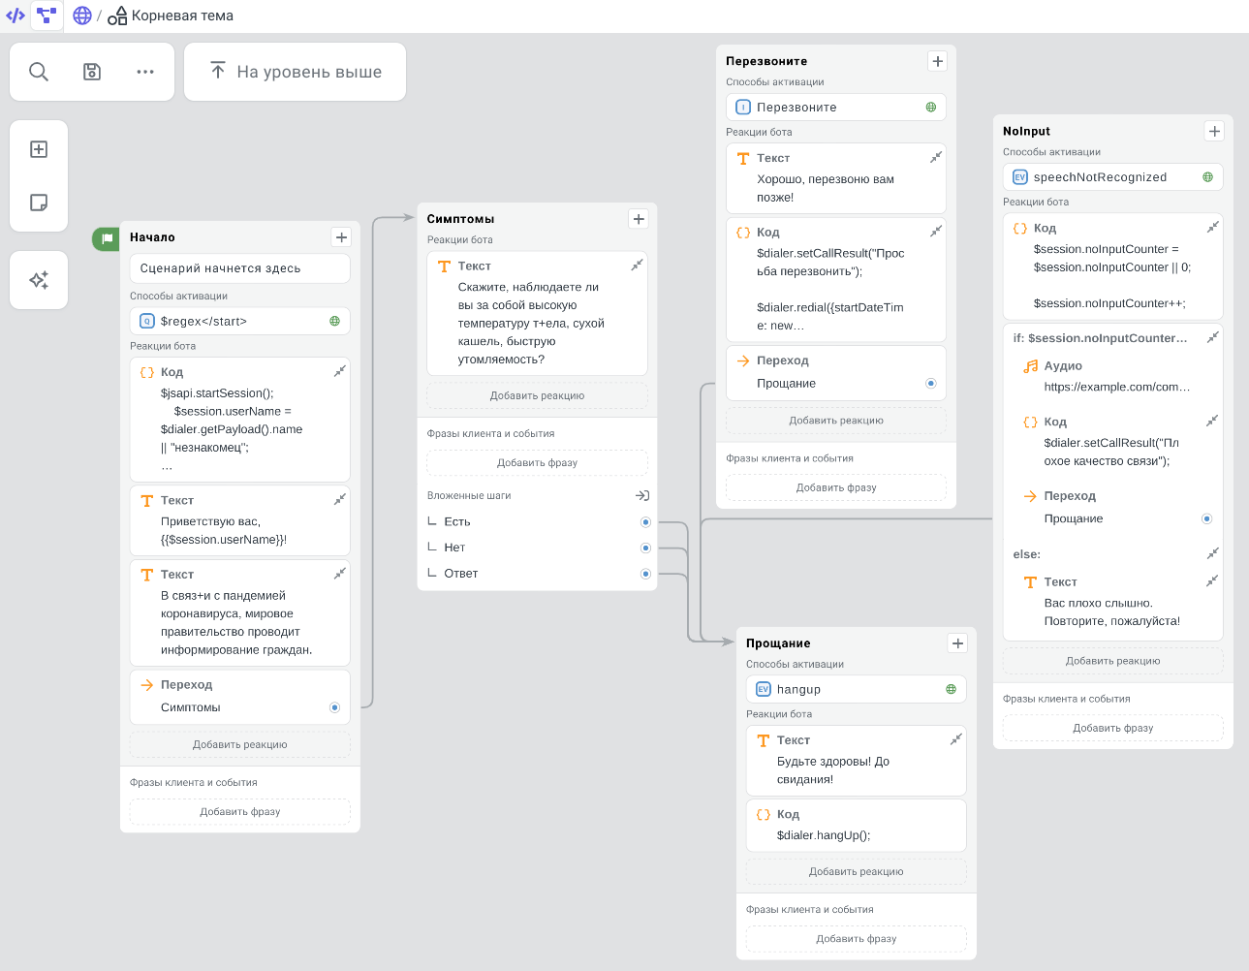Click the add new state icon
Viewport: 1249px width, 971px height.
pos(39,149)
